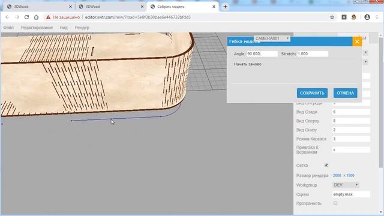Image resolution: width=384 pixels, height=216 pixels.
Task: Open the Workgroup DEV dropdown
Action: coord(346,185)
